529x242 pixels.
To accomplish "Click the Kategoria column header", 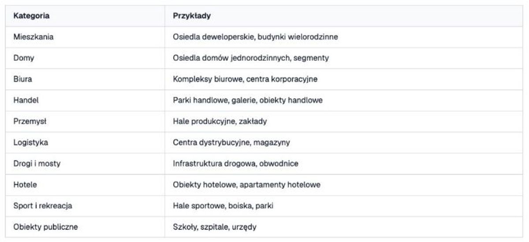I will pyautogui.click(x=85, y=16).
